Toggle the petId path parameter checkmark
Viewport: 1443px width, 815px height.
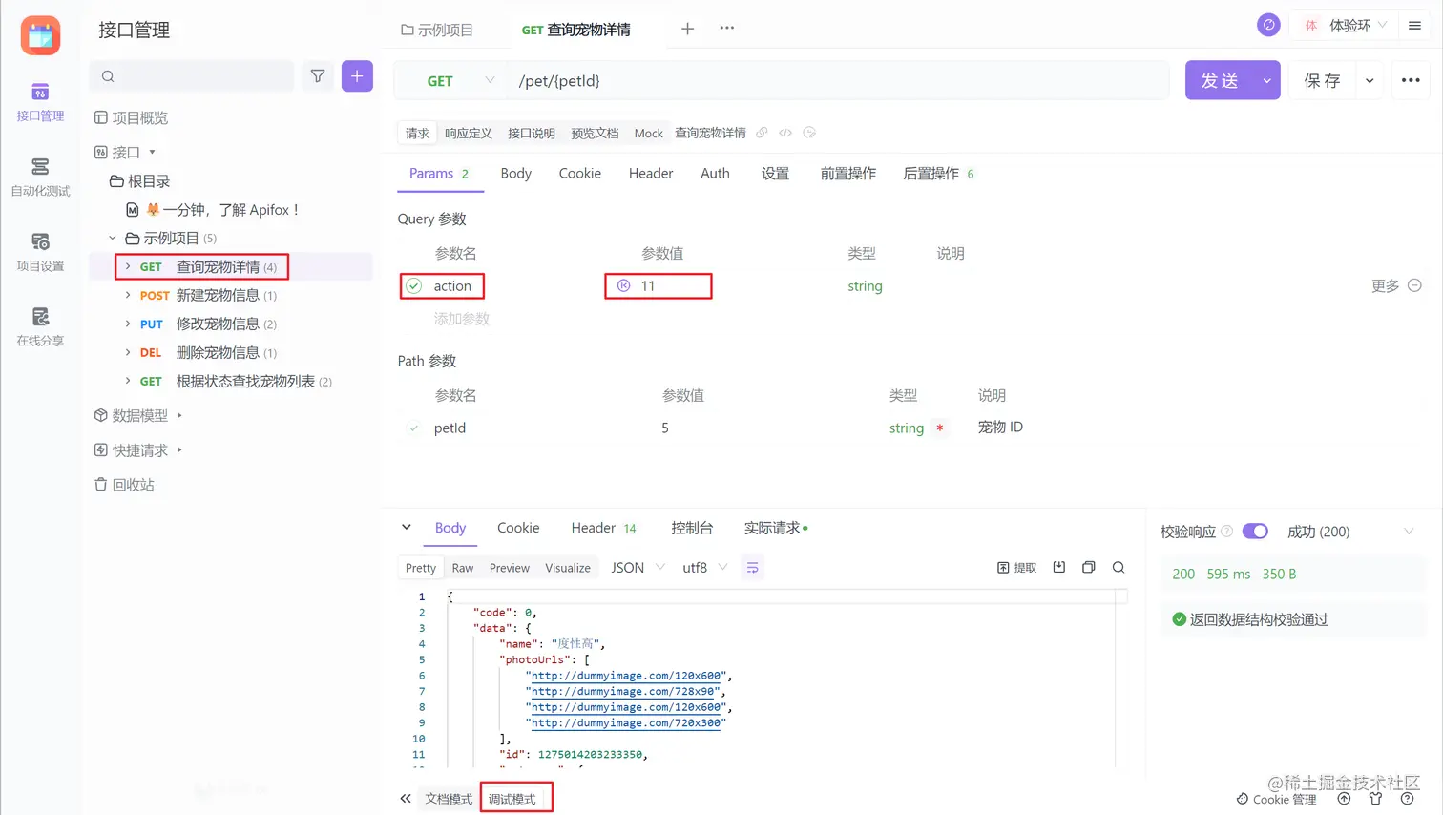click(413, 428)
